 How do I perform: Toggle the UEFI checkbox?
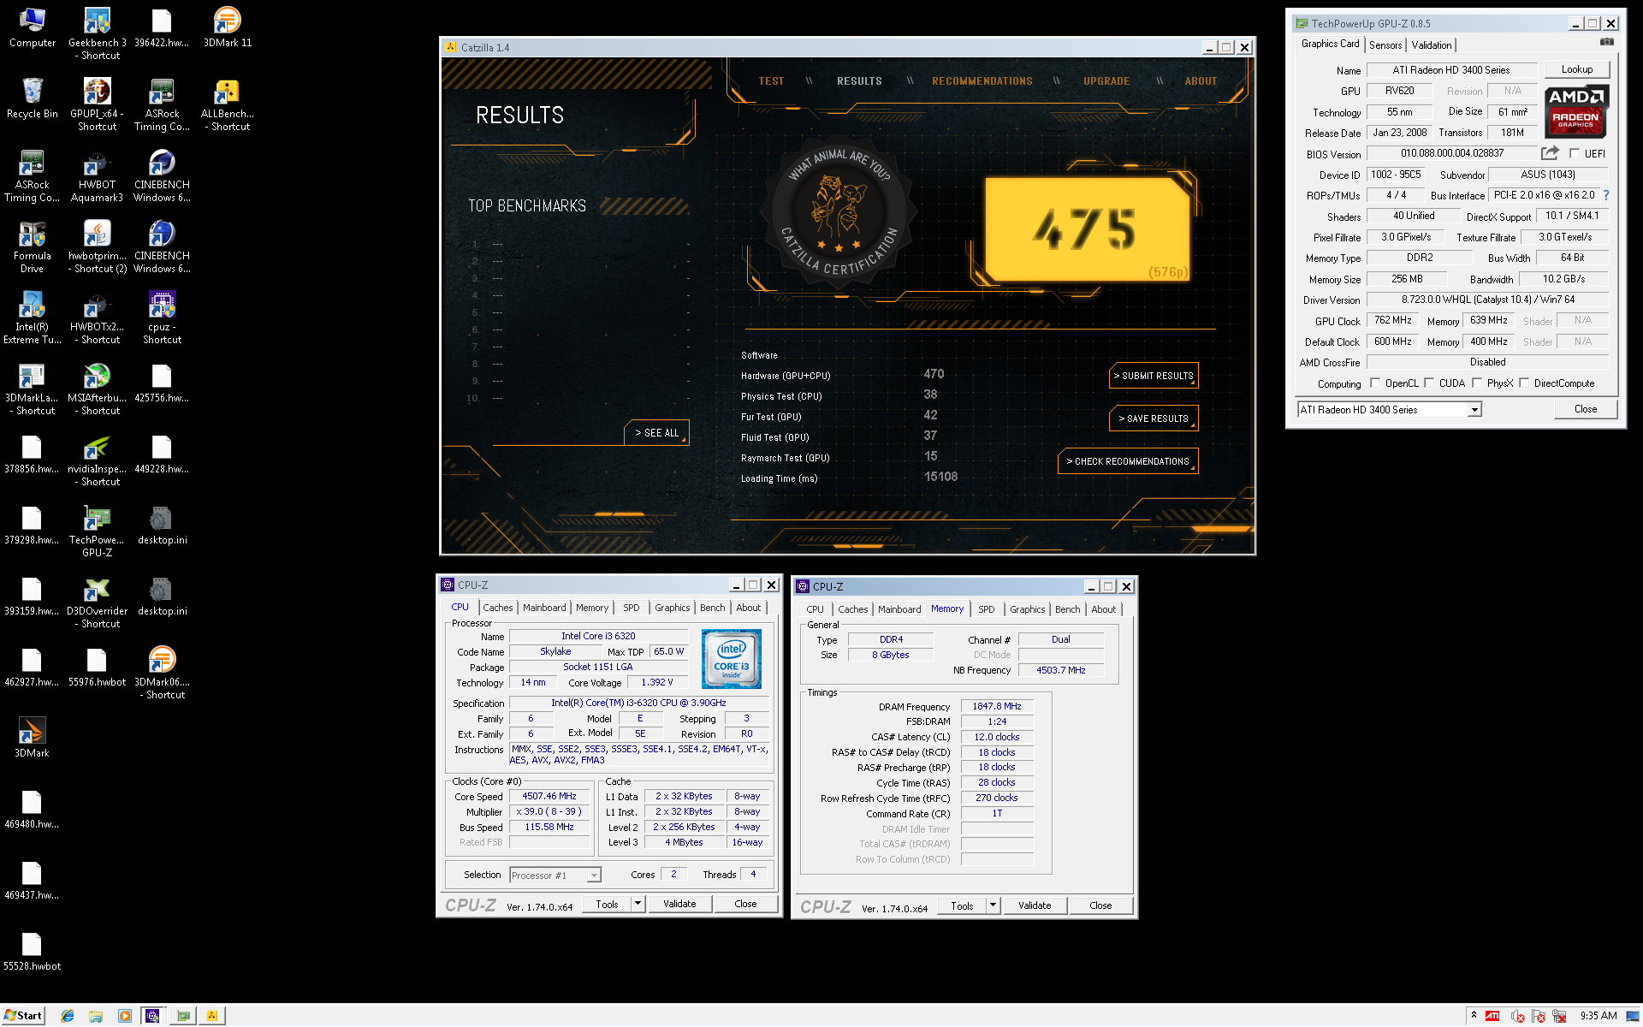tap(1575, 154)
